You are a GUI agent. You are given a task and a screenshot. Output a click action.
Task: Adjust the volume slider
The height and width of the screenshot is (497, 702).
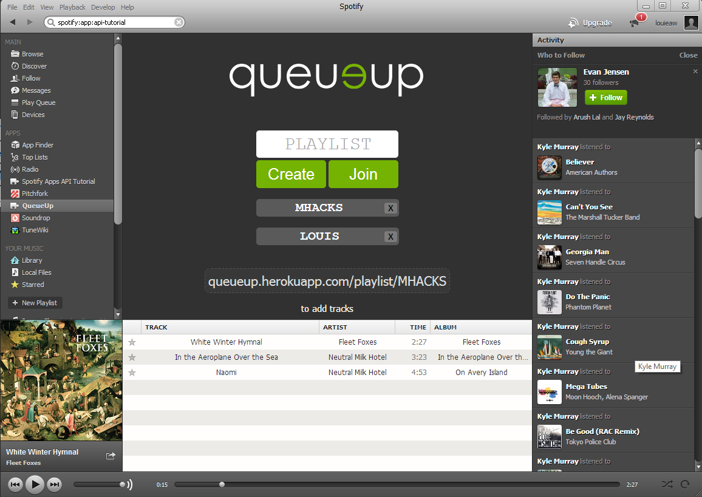pos(99,484)
